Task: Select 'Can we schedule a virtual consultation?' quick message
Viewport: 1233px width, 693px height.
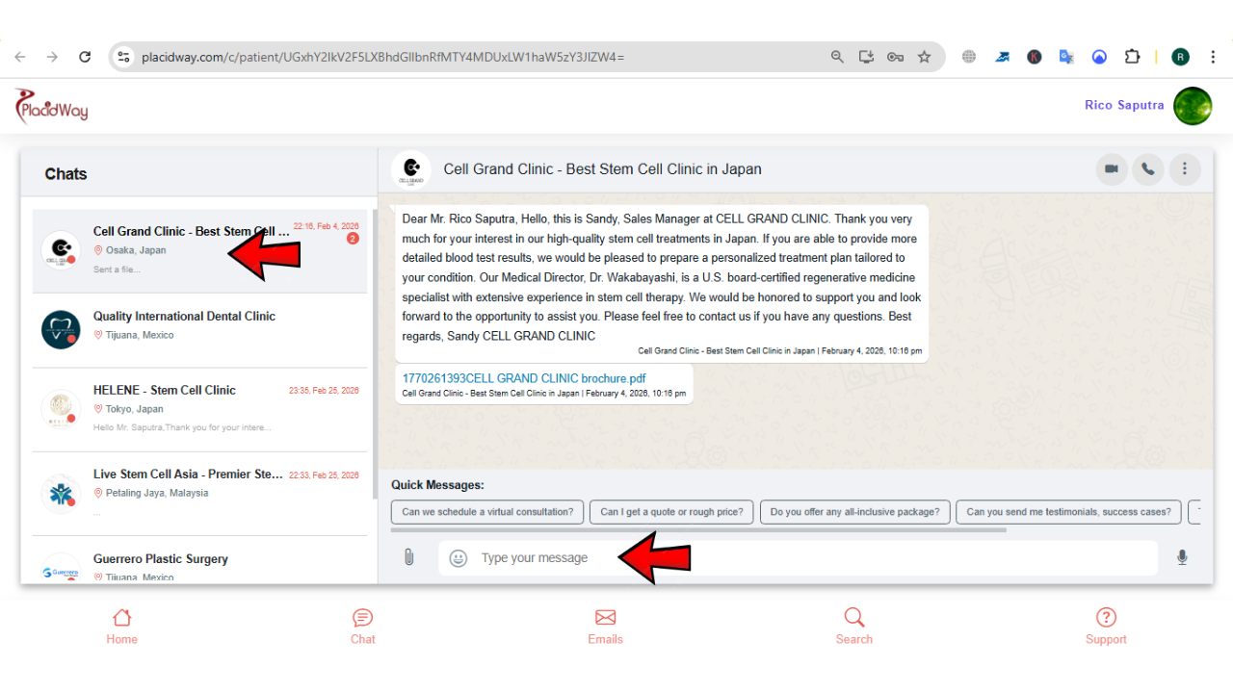Action: pos(487,512)
